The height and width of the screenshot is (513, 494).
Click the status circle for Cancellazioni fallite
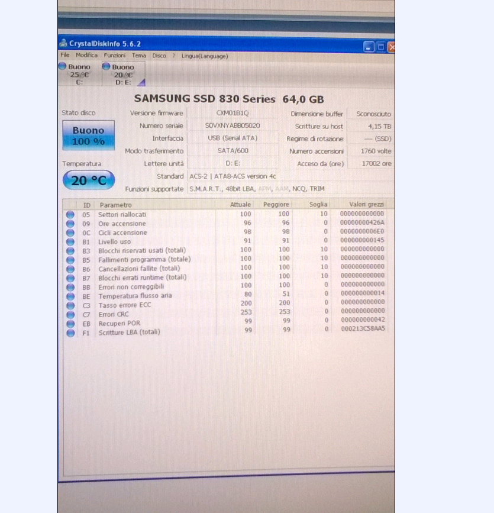click(70, 269)
